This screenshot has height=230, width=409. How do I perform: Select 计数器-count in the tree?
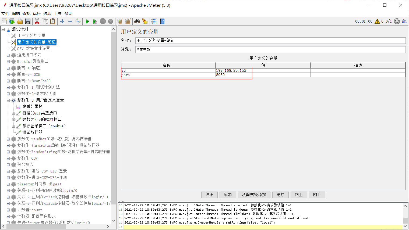[x=30, y=210]
